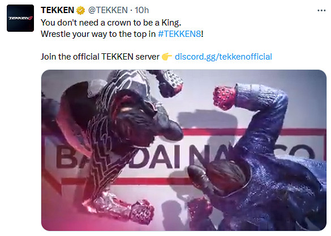Click the pointing hand emoji

click(x=167, y=57)
